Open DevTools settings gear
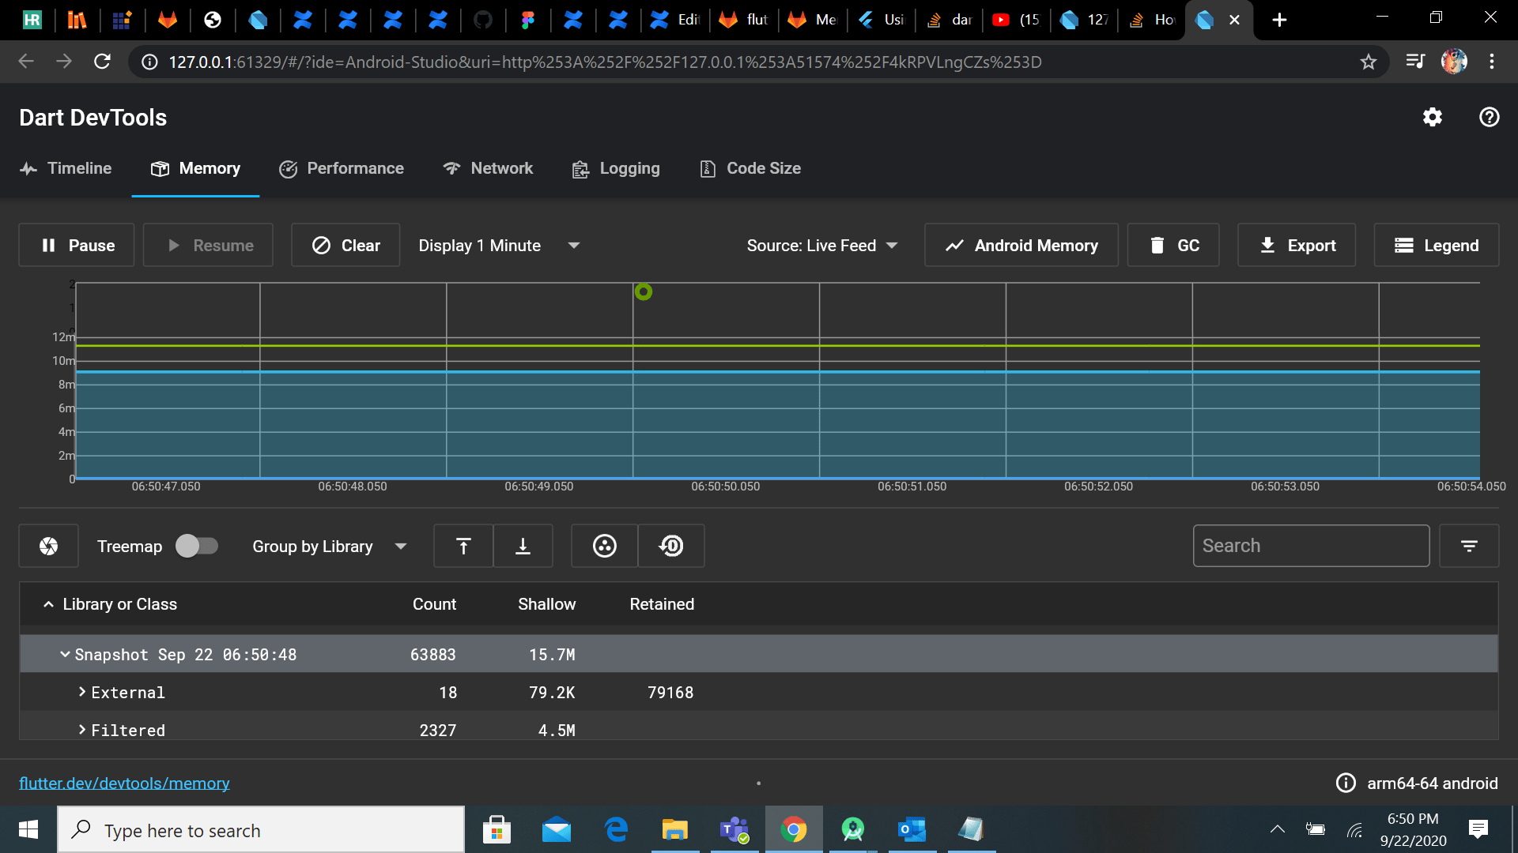 (x=1433, y=117)
